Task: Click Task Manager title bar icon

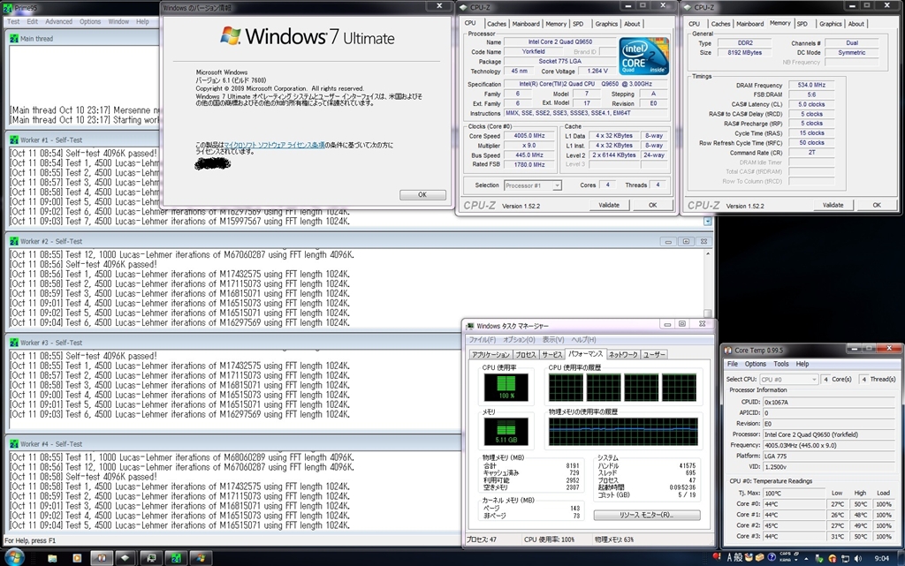Action: pyautogui.click(x=470, y=326)
